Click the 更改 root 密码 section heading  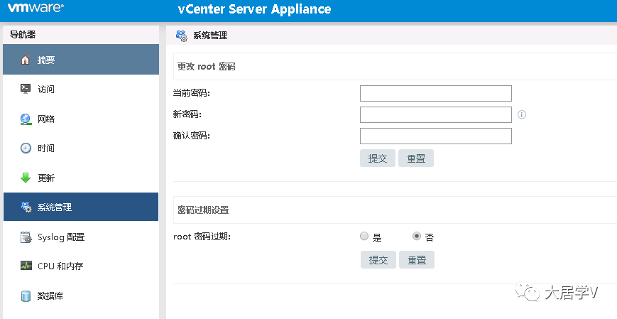tap(206, 67)
